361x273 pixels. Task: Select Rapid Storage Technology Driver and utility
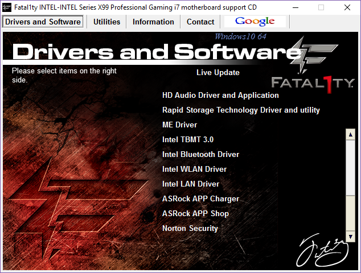(241, 110)
